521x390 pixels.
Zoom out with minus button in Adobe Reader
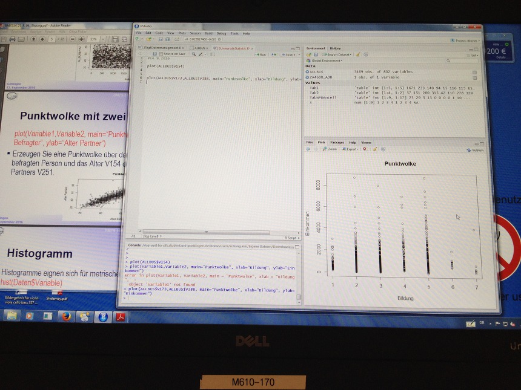(73, 39)
